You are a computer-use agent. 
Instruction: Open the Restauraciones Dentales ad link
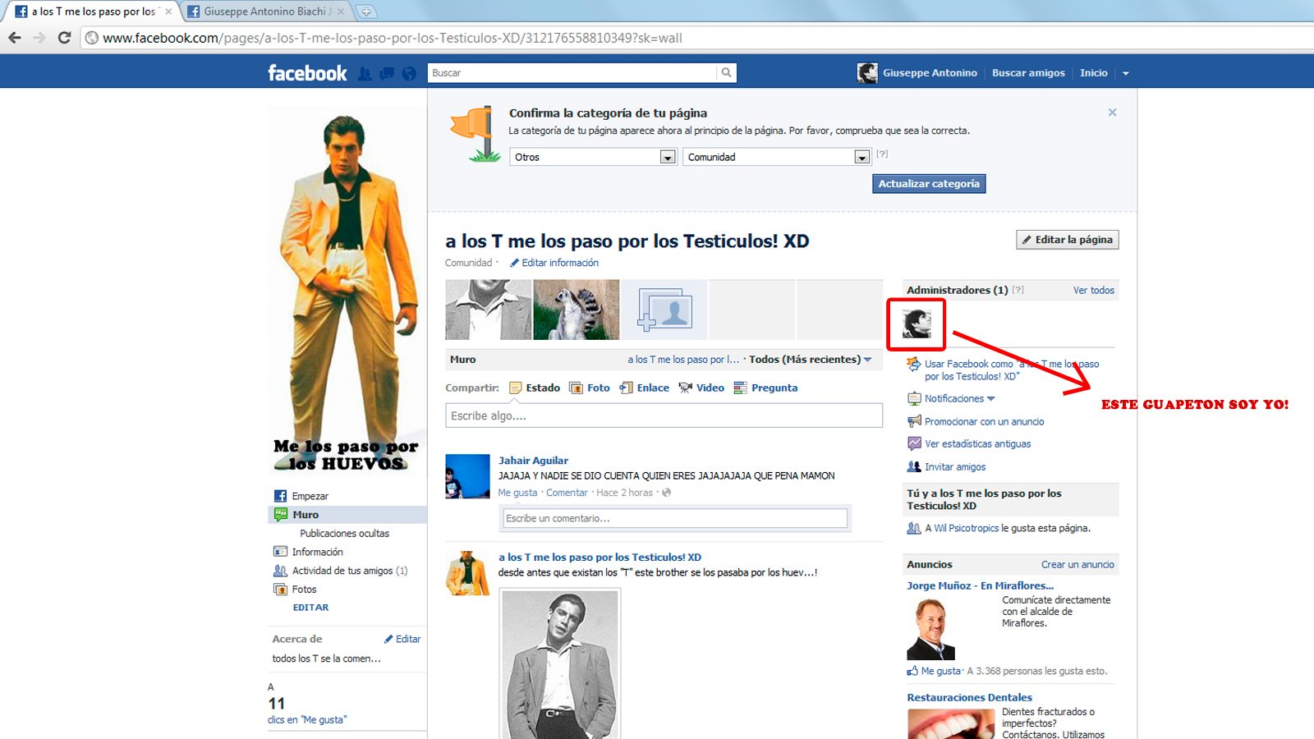(969, 697)
